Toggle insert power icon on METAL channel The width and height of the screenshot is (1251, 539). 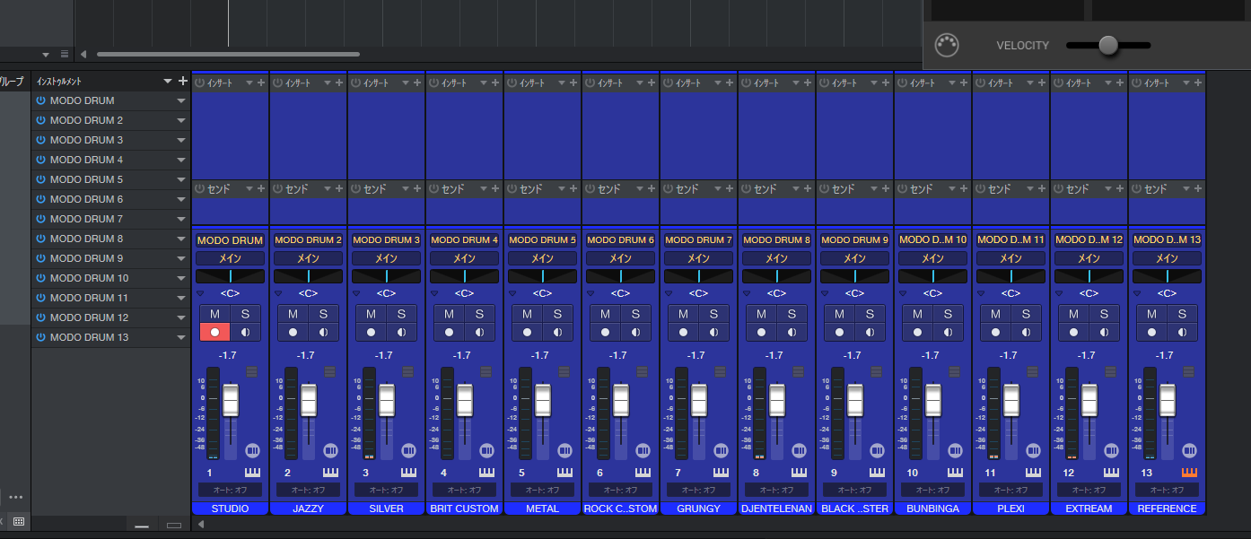[513, 83]
